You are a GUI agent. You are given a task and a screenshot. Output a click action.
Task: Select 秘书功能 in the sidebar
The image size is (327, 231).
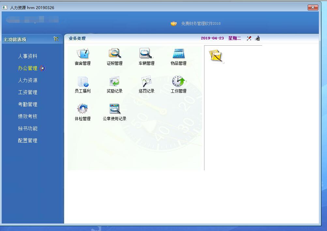pos(27,128)
